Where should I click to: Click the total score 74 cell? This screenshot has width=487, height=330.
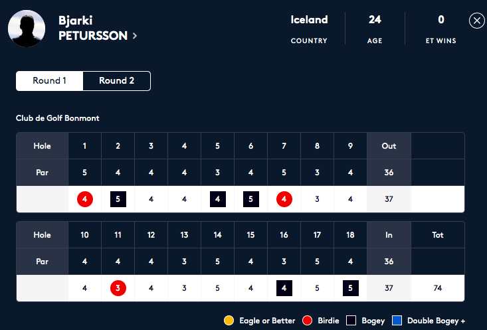pos(438,288)
